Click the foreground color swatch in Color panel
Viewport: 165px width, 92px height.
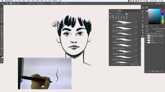tap(146, 10)
